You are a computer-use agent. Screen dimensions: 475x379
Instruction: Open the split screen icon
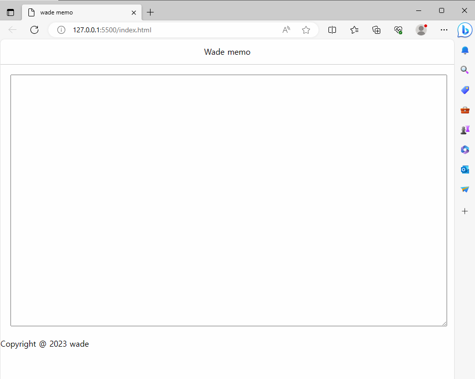[x=332, y=30]
